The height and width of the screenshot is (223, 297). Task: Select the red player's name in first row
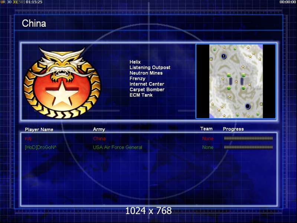pyautogui.click(x=28, y=139)
